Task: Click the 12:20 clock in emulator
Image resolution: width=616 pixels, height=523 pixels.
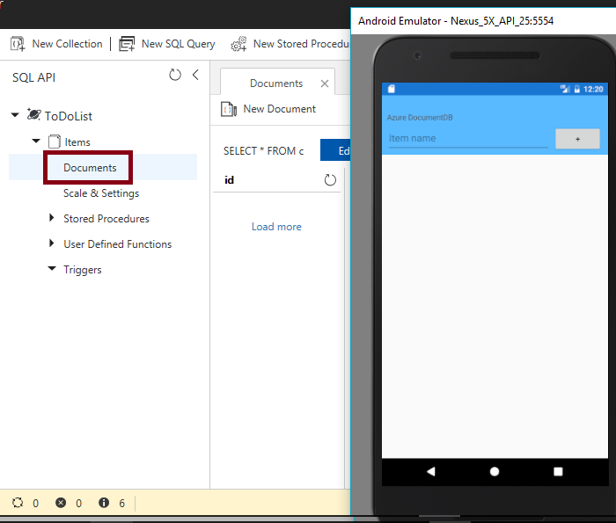Action: [x=593, y=90]
